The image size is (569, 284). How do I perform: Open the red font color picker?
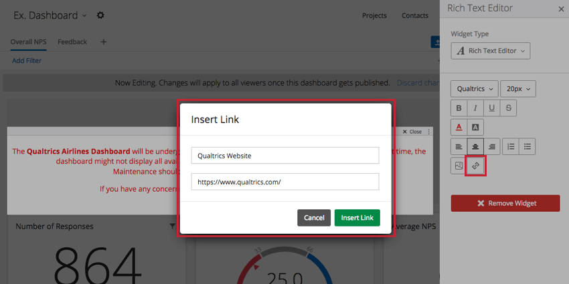[x=459, y=127]
